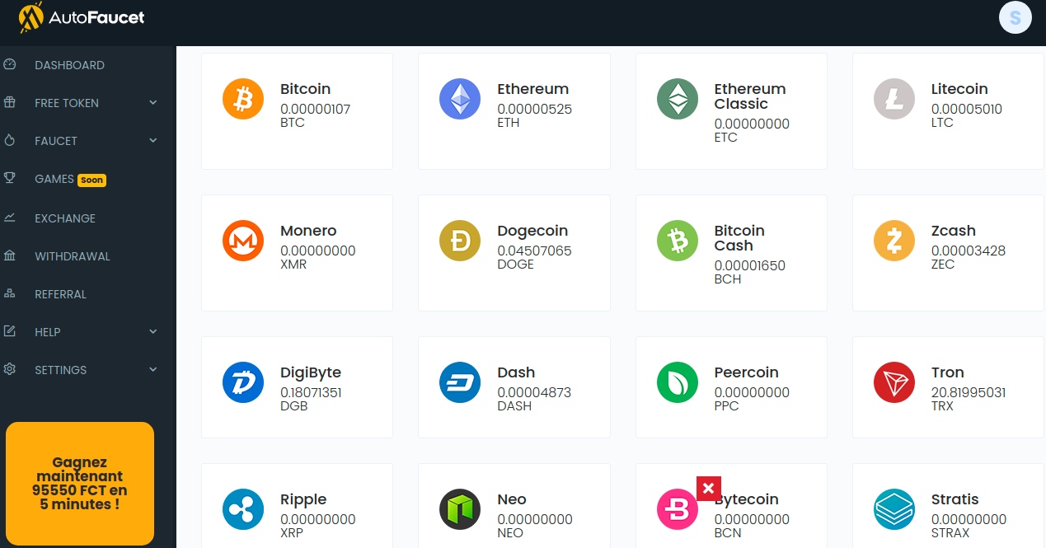Select the Zcash yellow coin icon
Image resolution: width=1046 pixels, height=548 pixels.
click(894, 241)
